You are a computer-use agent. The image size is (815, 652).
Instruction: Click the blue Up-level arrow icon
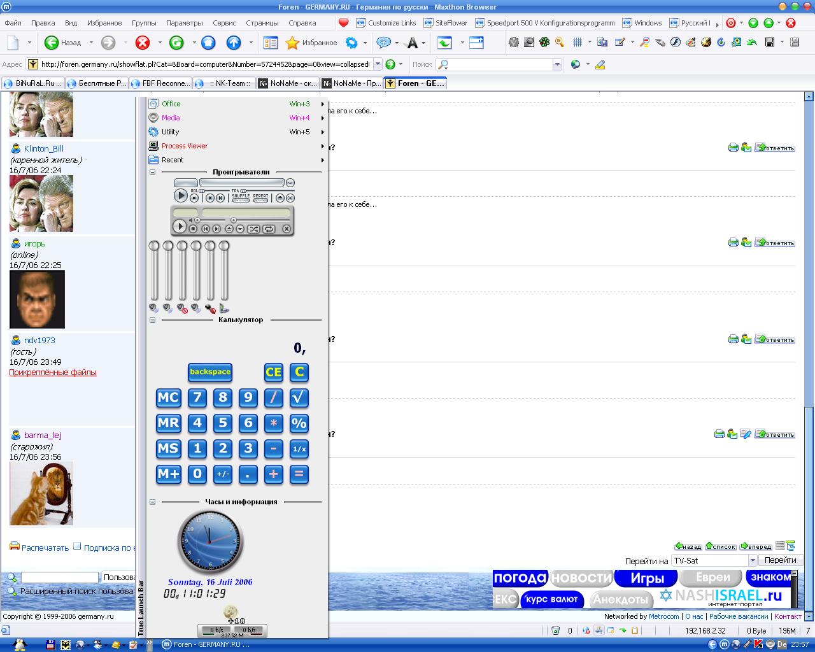tap(234, 43)
